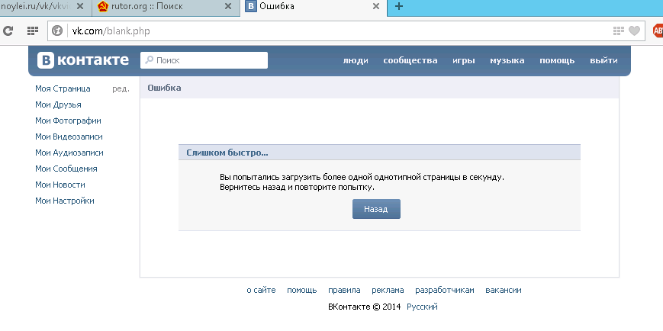Open Мои Видеозаписи
Viewport: 663px width, 331px height.
click(x=69, y=137)
